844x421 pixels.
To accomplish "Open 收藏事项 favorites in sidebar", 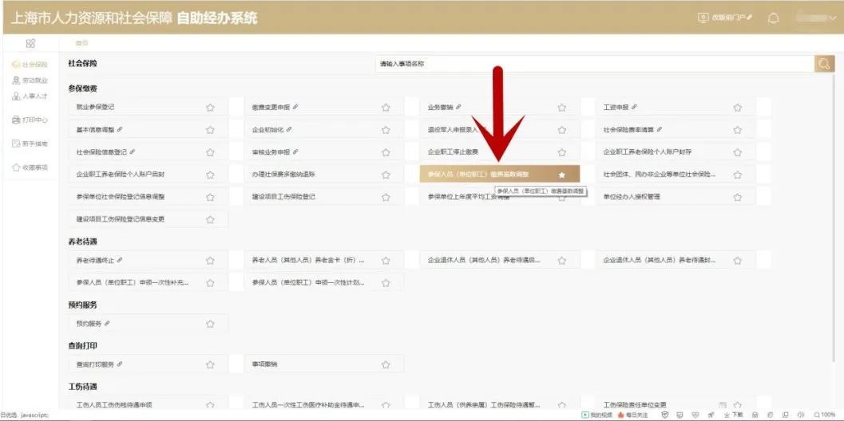I will tap(30, 167).
